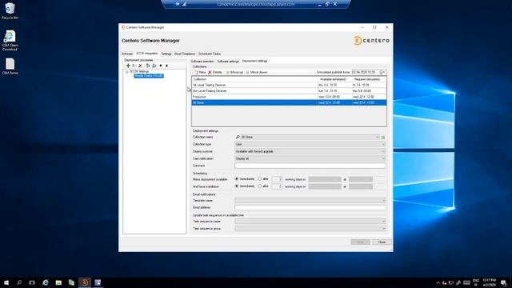Screen dimensions: 512x288
Task: Select the All Users collection row
Action: point(289,102)
